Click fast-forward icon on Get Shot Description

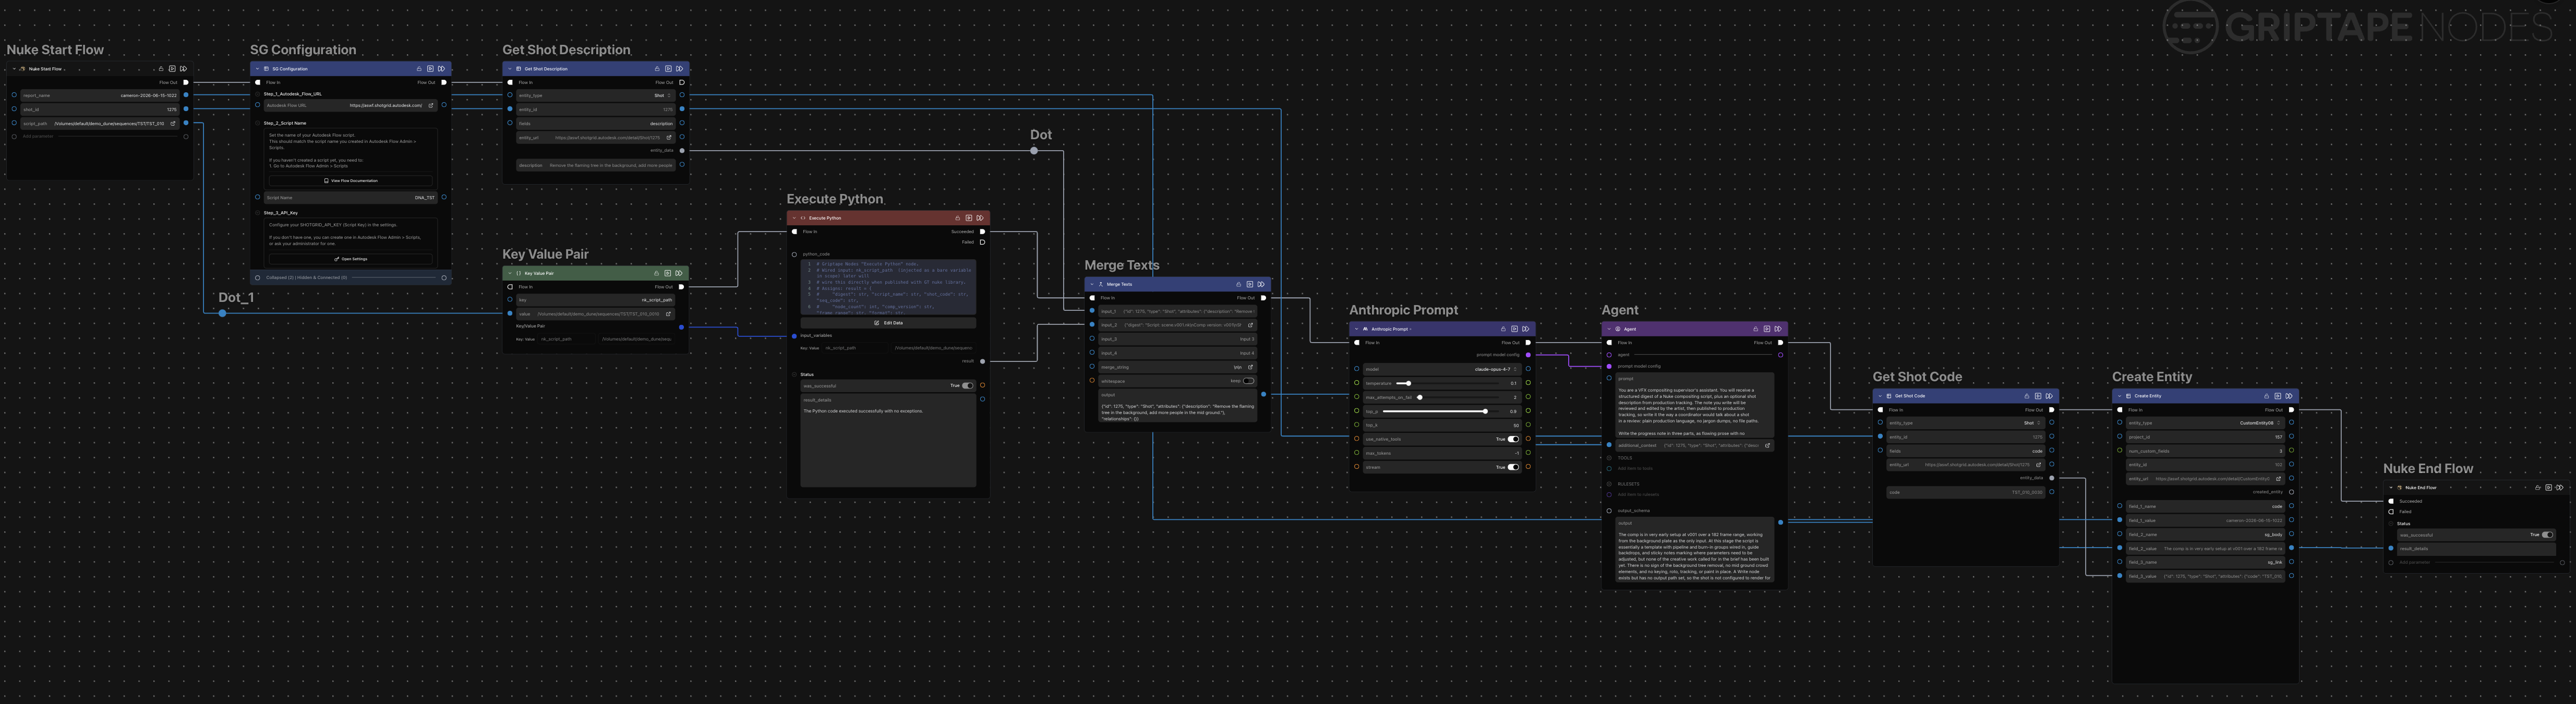(x=679, y=69)
